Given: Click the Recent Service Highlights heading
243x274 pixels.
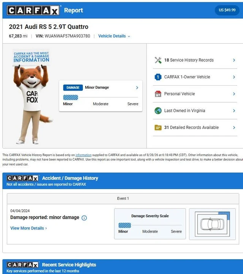Looking at the screenshot, I should [x=69, y=264].
